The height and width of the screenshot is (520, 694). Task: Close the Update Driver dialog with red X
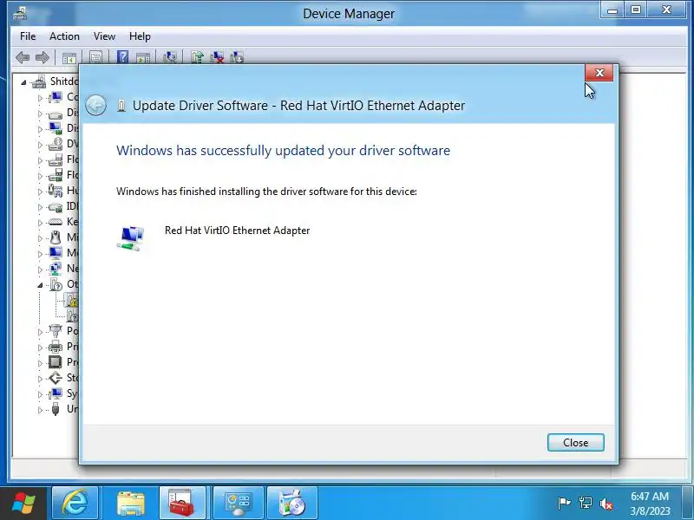[x=599, y=73]
